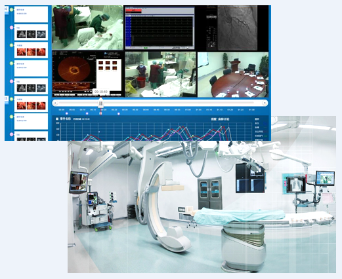
Task: Click the left arrow at playback bar start
Action: tap(55, 103)
